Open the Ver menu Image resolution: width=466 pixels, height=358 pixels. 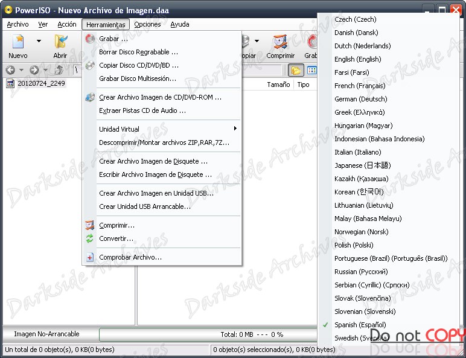[x=43, y=24]
